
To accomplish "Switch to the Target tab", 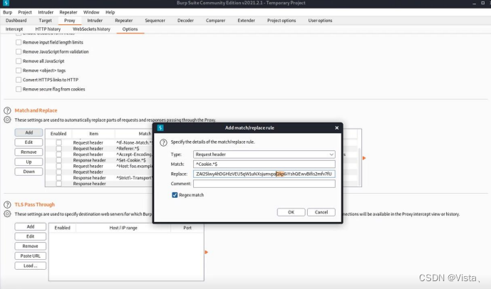I will click(x=46, y=21).
